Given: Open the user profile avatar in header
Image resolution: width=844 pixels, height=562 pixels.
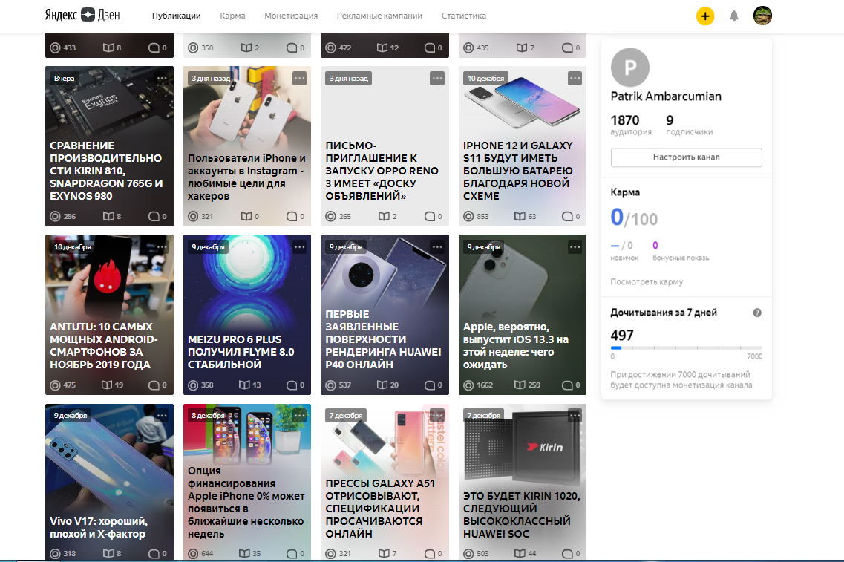Looking at the screenshot, I should pos(762,16).
